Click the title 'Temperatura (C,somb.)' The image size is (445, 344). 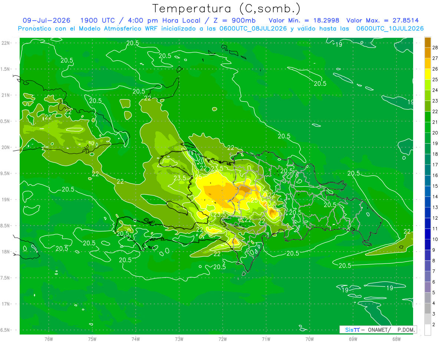point(226,9)
